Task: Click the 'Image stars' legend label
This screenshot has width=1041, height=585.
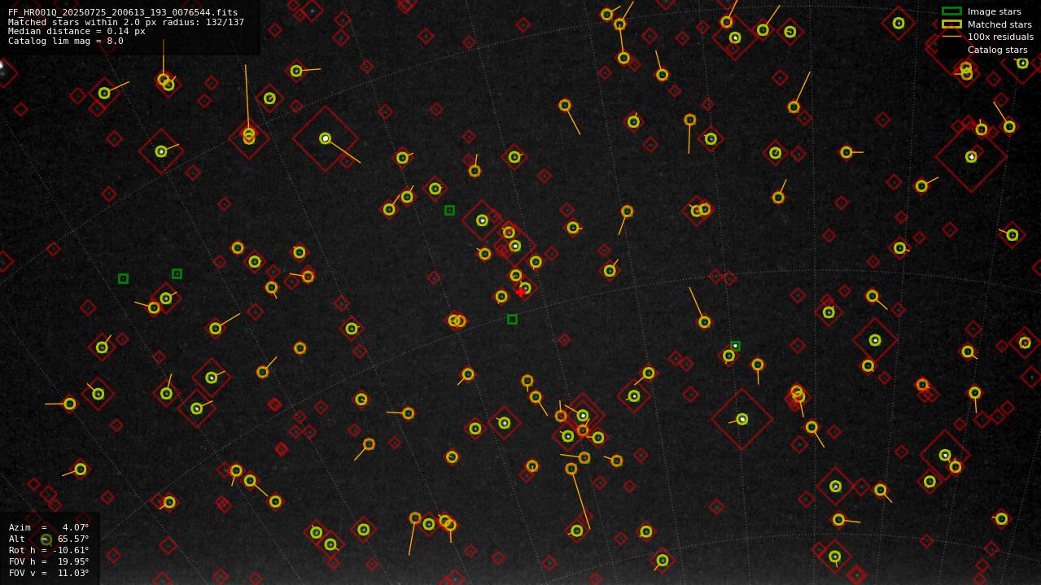Action: click(x=994, y=12)
